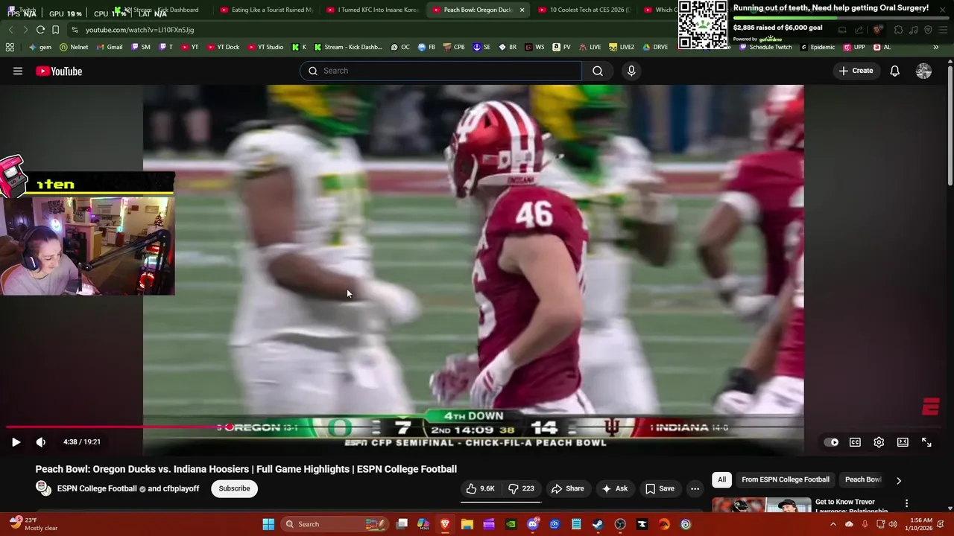The image size is (954, 536).
Task: Bookmark this page with the bookmark icon
Action: (55, 30)
